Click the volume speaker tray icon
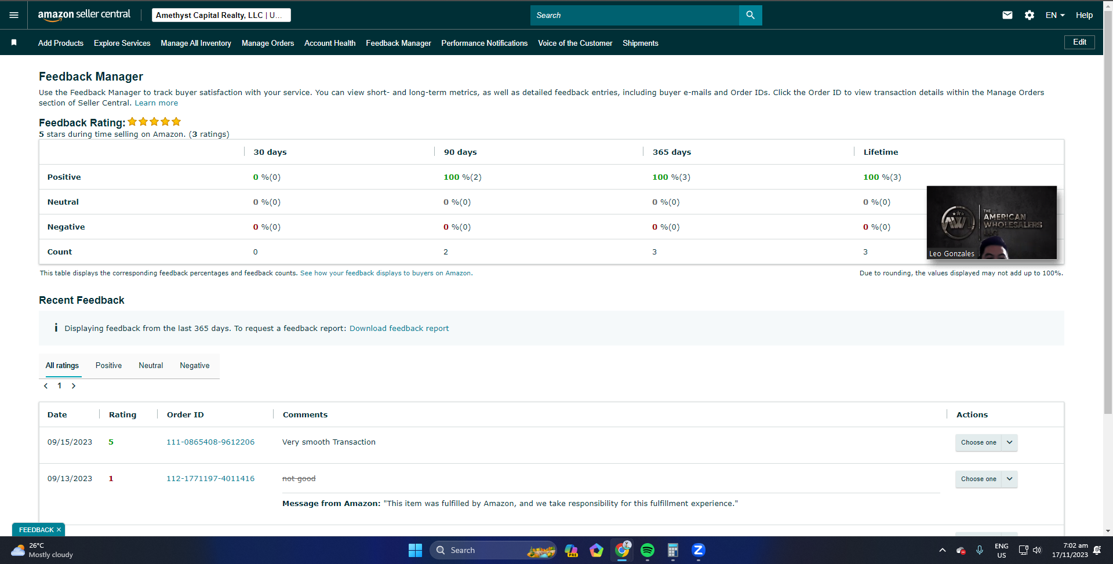1113x564 pixels. pos(1038,550)
